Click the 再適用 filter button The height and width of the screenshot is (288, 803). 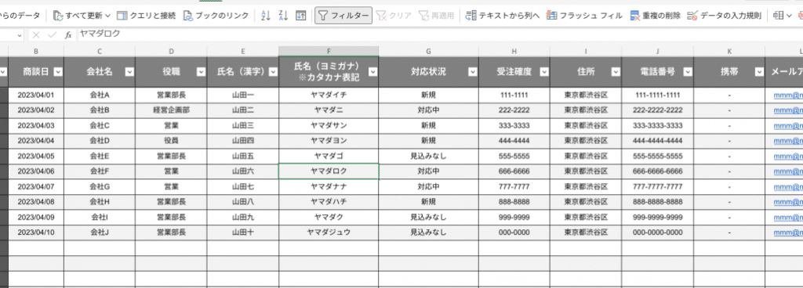436,16
